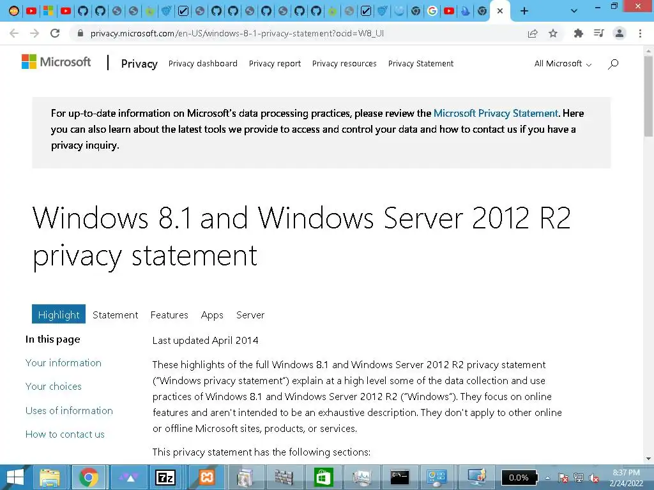Switch to the Server tab
Viewport: 654px width, 490px height.
[x=250, y=315]
